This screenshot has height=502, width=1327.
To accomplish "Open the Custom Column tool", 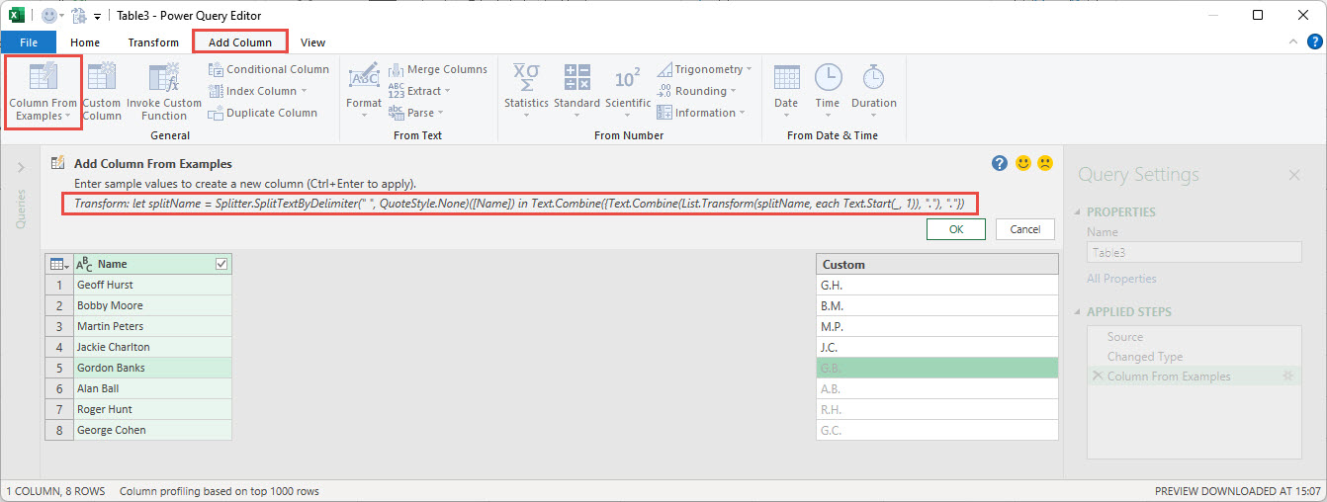I will (x=101, y=78).
